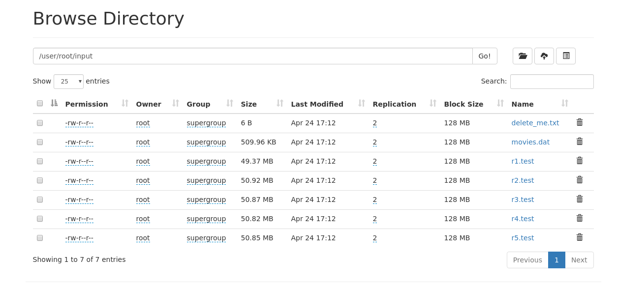This screenshot has height=286, width=617.
Task: Open the r4.test file link
Action: pyautogui.click(x=523, y=219)
